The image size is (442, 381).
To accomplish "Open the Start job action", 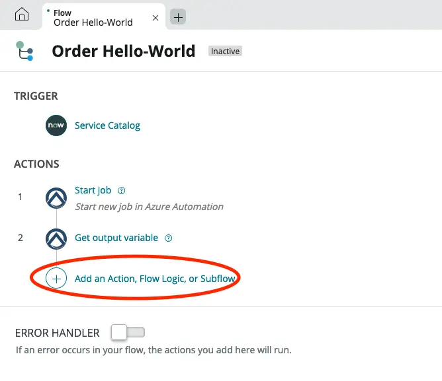I will coord(93,190).
